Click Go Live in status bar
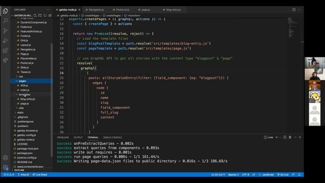This screenshot has width=325, height=183. tap(283, 175)
